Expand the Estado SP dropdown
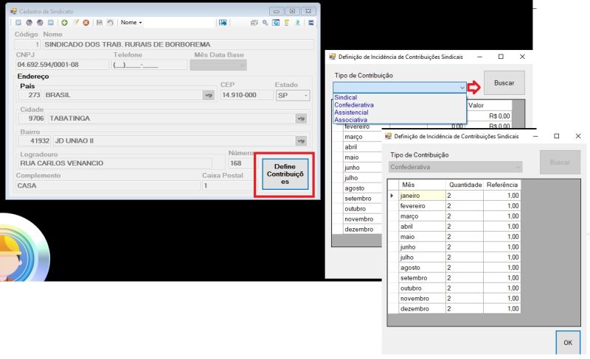 [305, 96]
